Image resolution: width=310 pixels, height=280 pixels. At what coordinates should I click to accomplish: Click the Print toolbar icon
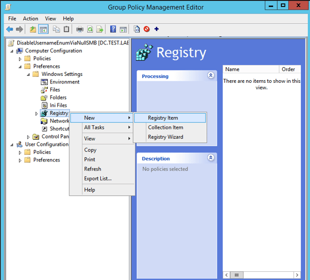pos(80,29)
